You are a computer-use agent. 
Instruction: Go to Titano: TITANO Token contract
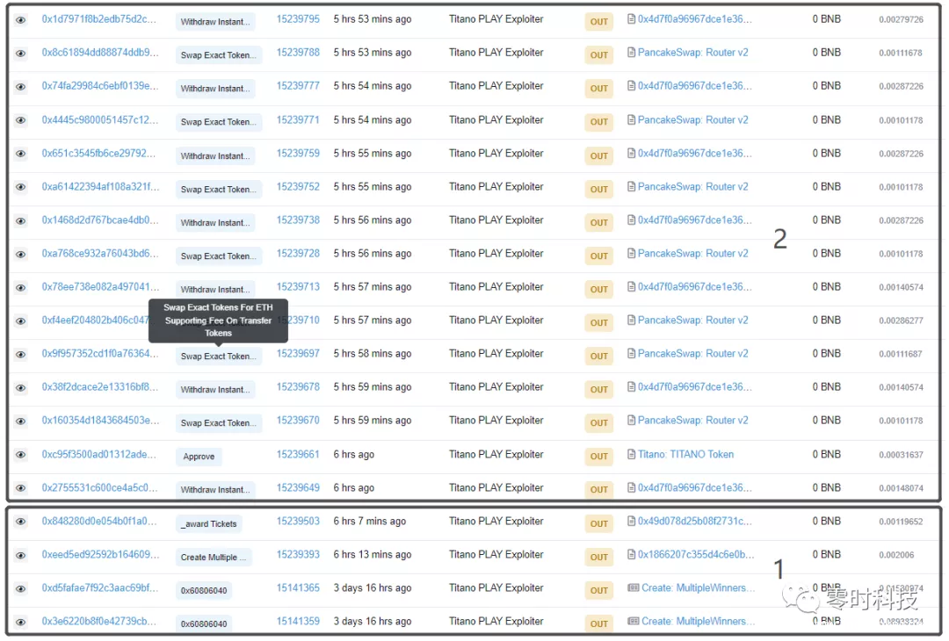pyautogui.click(x=685, y=455)
